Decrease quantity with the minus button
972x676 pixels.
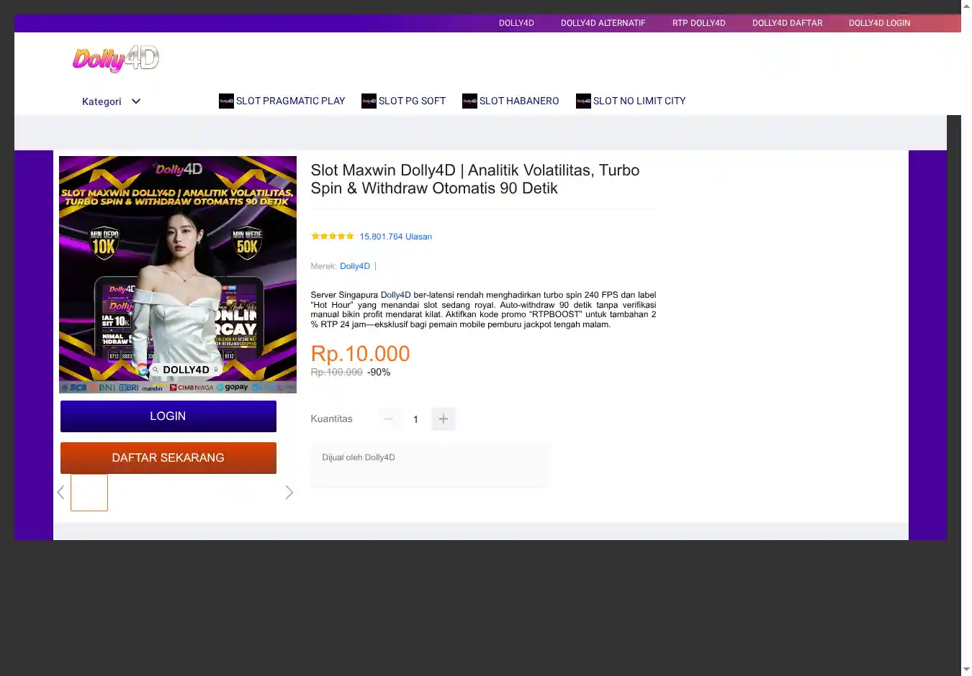(388, 419)
